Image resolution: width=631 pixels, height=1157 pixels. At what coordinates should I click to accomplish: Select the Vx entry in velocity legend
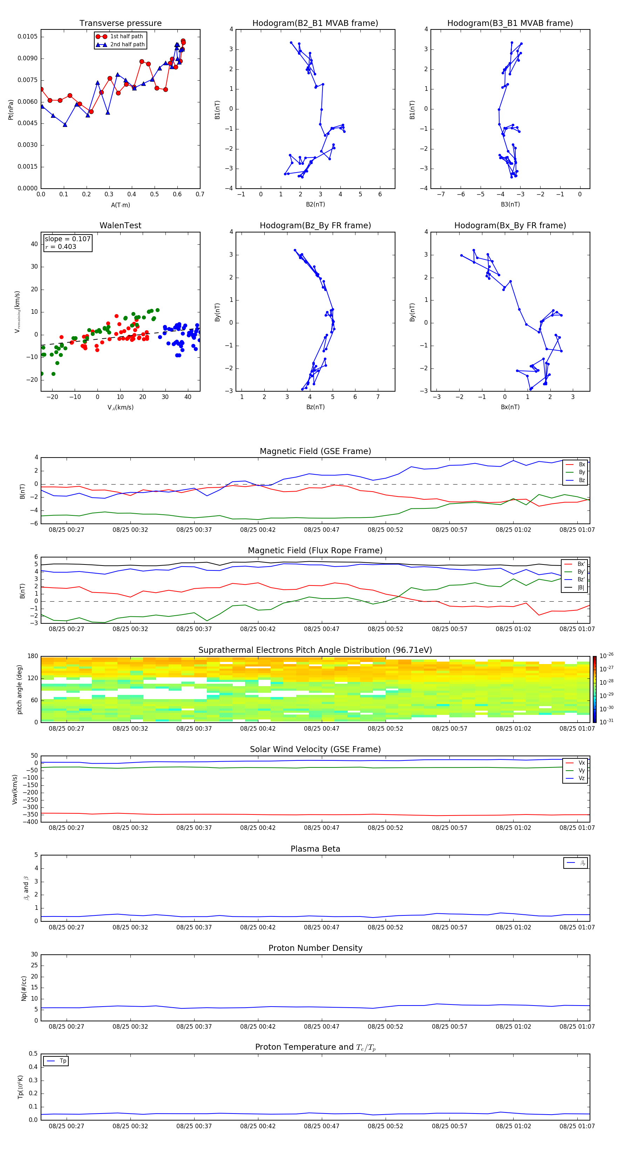575,763
